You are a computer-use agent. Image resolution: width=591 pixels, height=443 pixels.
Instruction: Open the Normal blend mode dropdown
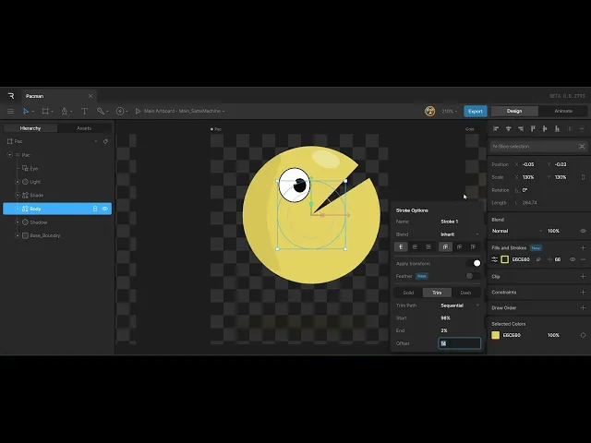pos(517,231)
